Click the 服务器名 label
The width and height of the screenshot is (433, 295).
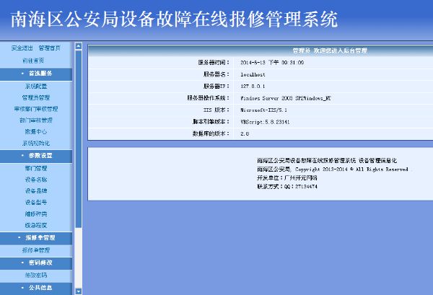point(216,74)
